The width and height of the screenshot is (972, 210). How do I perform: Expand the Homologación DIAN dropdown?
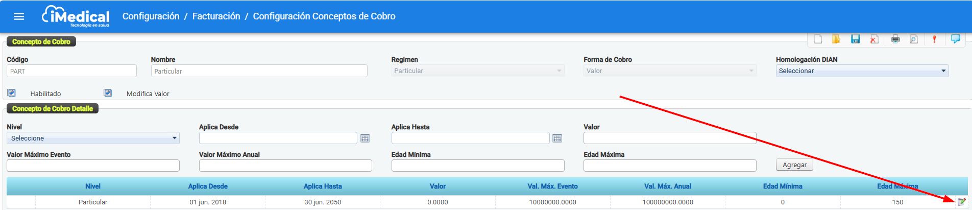point(862,71)
